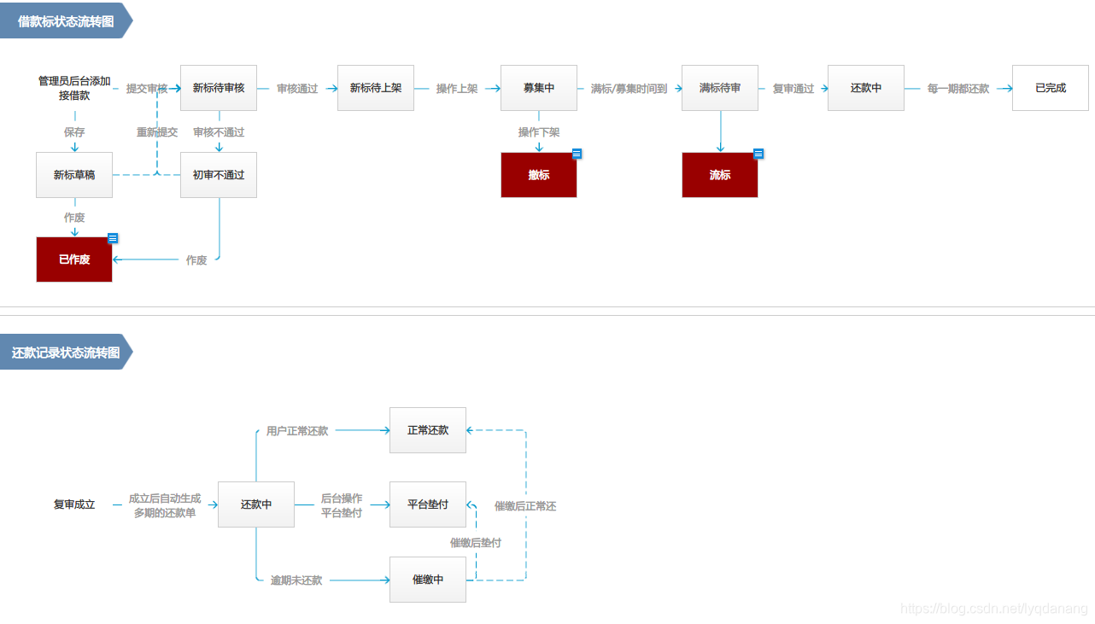Click the 操作下架 transition label
Screen dimensions: 1095x624
[x=539, y=132]
